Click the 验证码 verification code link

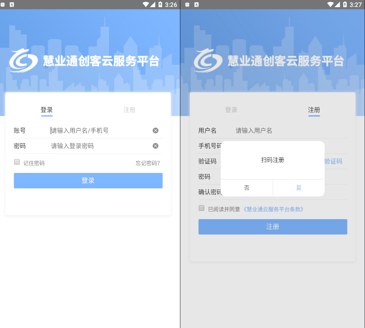pos(333,161)
